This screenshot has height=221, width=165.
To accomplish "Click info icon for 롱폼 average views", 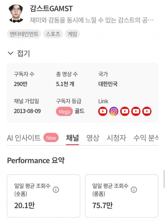I will (x=134, y=190).
